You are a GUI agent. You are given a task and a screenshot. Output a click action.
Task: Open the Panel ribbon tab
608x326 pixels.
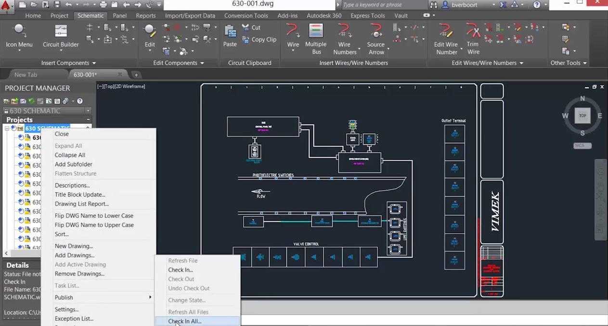pos(120,15)
